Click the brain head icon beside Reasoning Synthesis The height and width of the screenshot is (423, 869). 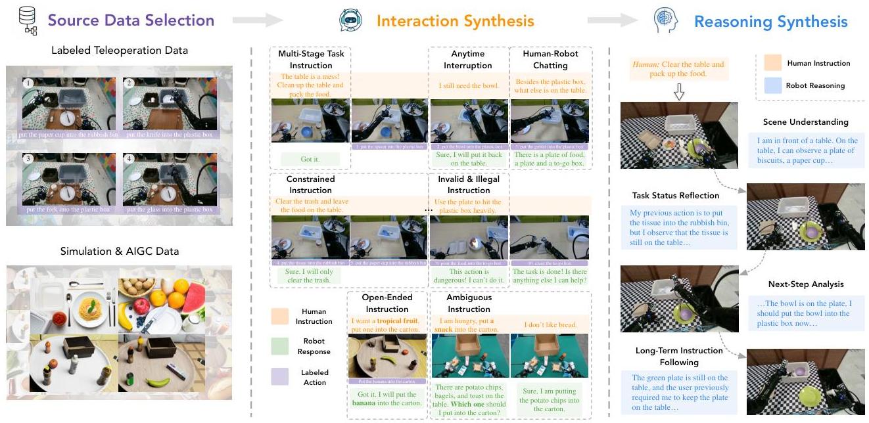click(665, 20)
